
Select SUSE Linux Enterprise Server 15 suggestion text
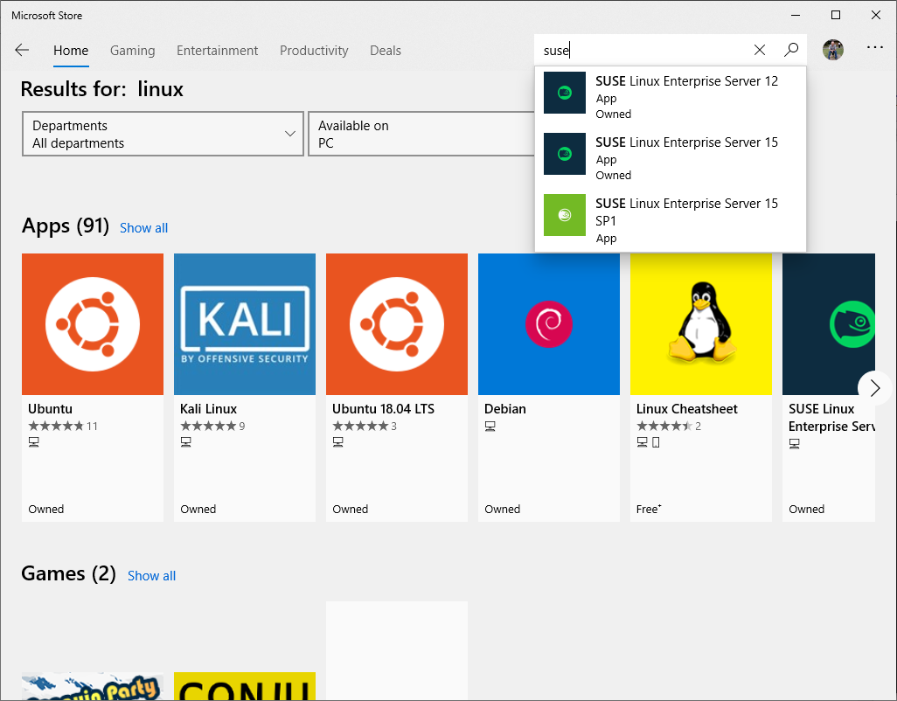[686, 142]
